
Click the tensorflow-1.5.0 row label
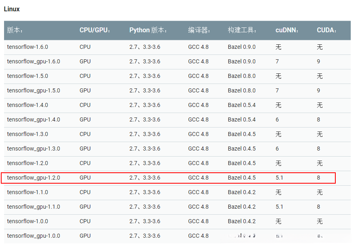(x=28, y=76)
